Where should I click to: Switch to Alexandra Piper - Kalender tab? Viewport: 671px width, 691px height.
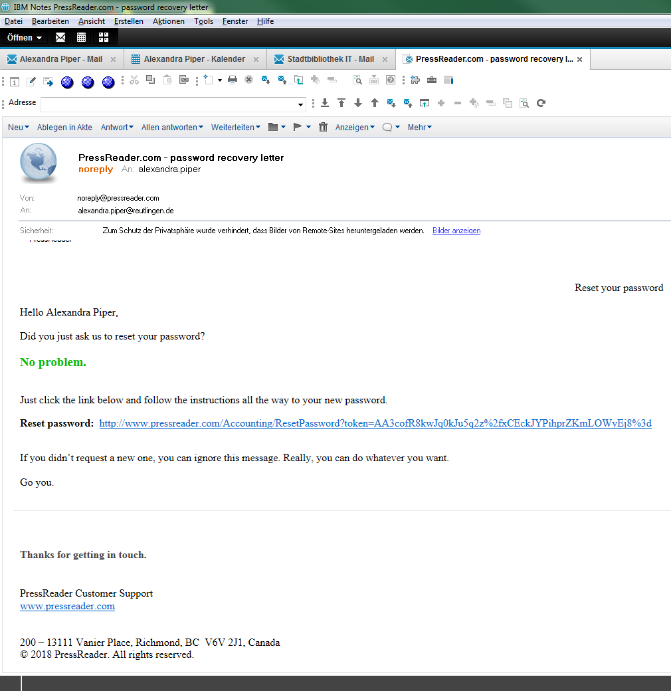194,59
